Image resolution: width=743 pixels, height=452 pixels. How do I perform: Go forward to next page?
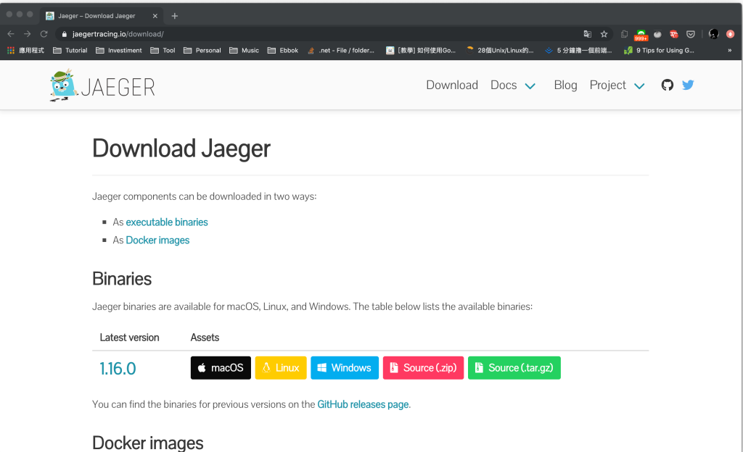pos(27,34)
